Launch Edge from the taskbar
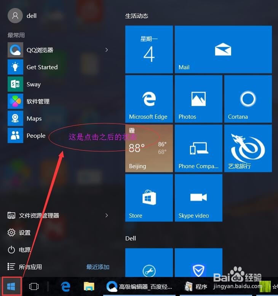The image size is (278, 296). click(x=66, y=286)
